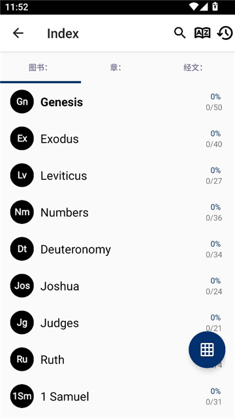The height and width of the screenshot is (419, 235).
Task: Open the A-Z alphabetical book sort icon
Action: pyautogui.click(x=202, y=33)
